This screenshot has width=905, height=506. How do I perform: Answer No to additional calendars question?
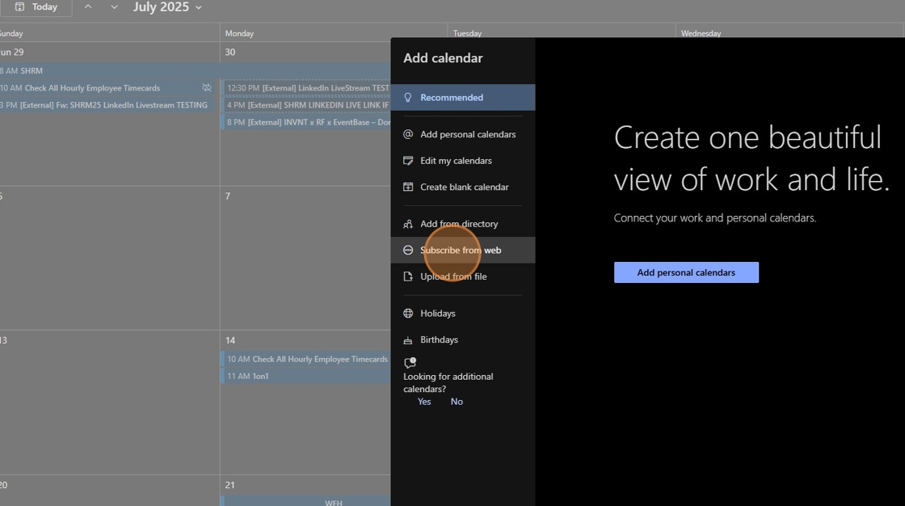(x=457, y=402)
